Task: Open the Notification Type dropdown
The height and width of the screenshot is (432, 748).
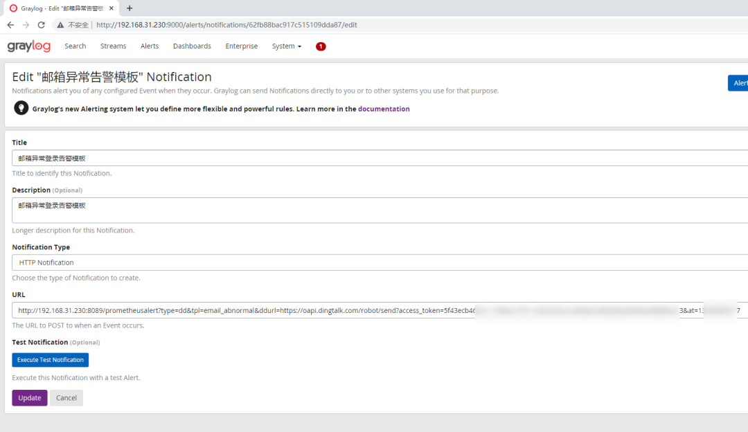Action: [380, 262]
